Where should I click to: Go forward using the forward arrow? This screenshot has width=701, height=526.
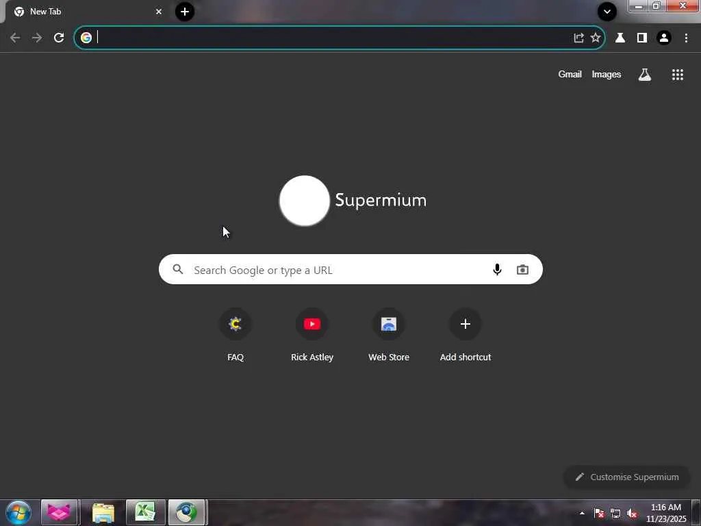pyautogui.click(x=37, y=38)
